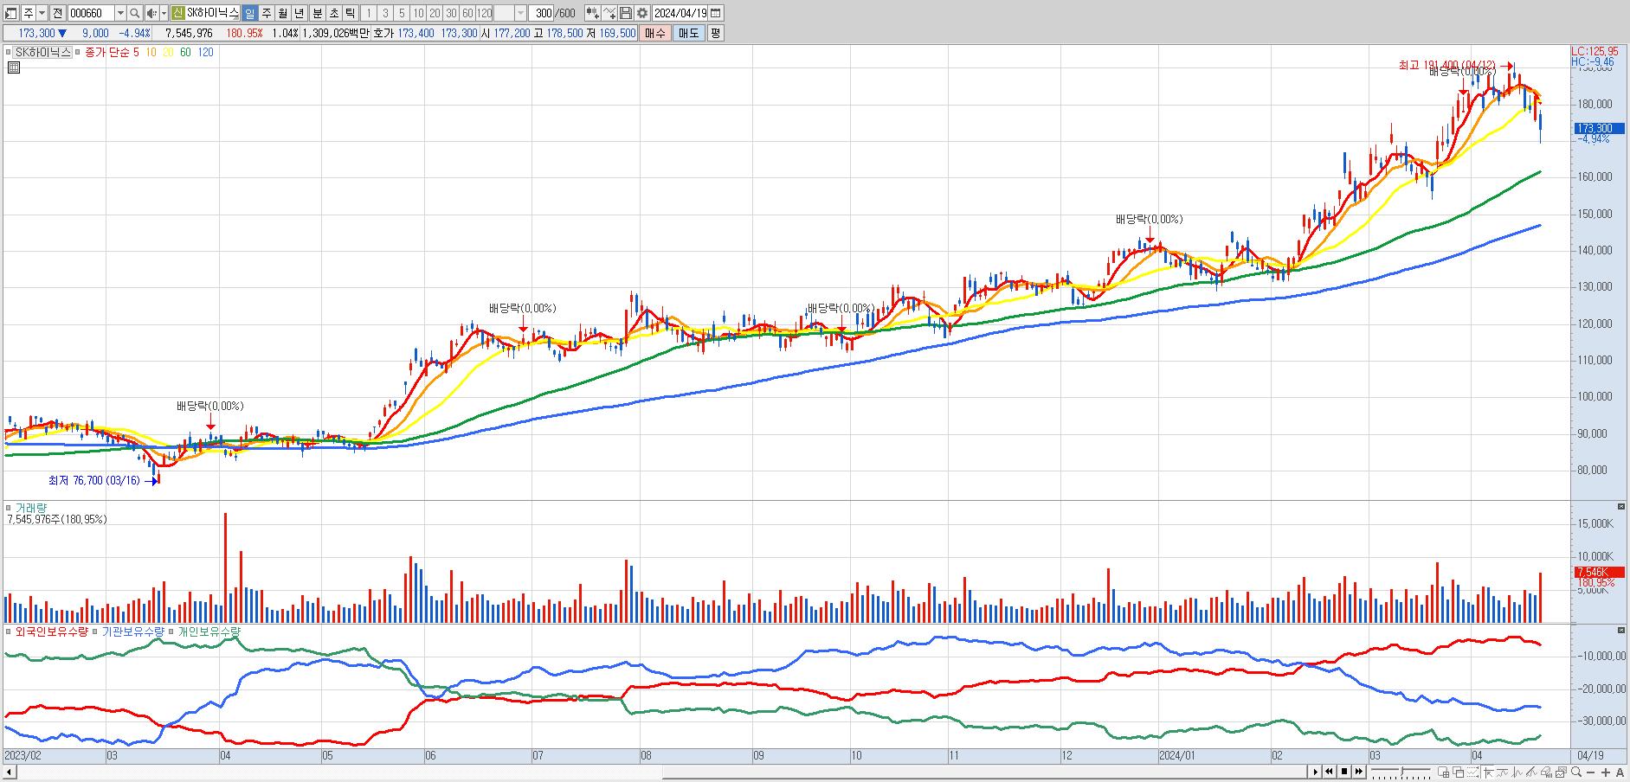
Task: Click the eraser icon in bottom bar
Action: coord(1547,772)
